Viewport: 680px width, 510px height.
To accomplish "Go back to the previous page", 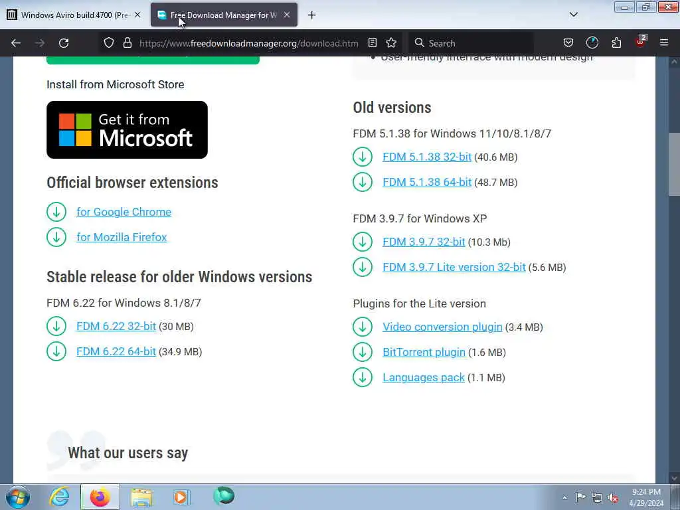I will (16, 43).
